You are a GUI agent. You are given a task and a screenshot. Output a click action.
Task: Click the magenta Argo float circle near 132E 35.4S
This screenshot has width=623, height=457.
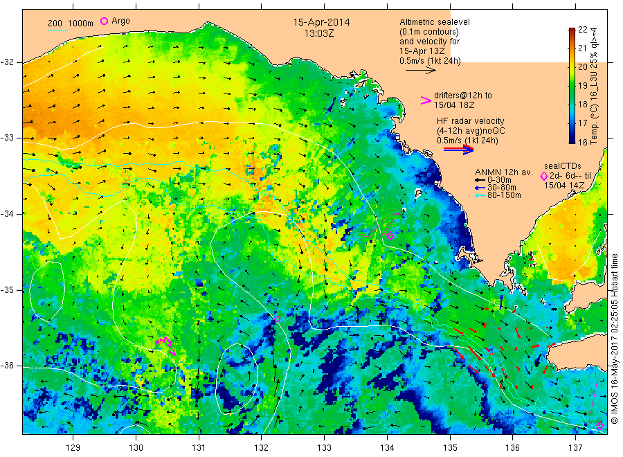click(x=278, y=319)
